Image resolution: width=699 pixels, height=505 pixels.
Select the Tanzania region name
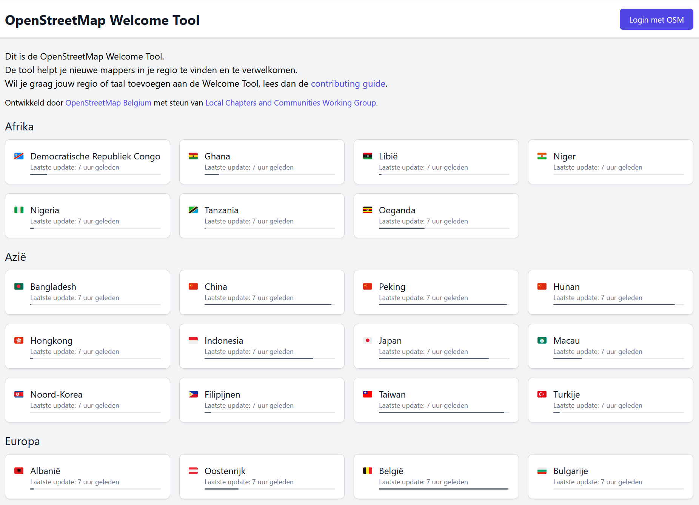(x=222, y=210)
